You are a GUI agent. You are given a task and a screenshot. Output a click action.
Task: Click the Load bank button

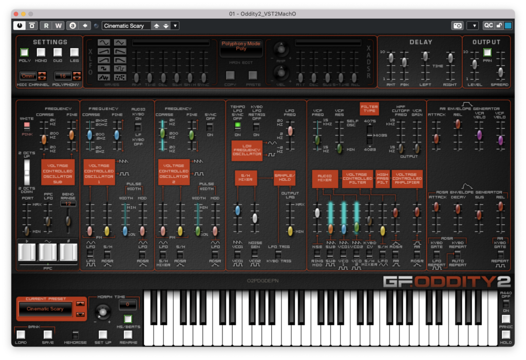[x=21, y=334]
